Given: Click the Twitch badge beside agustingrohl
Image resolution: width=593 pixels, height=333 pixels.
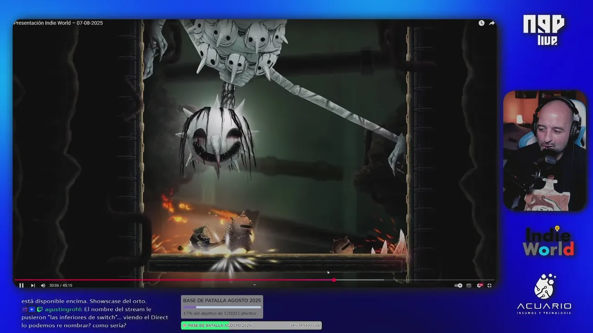Looking at the screenshot, I should 40,309.
